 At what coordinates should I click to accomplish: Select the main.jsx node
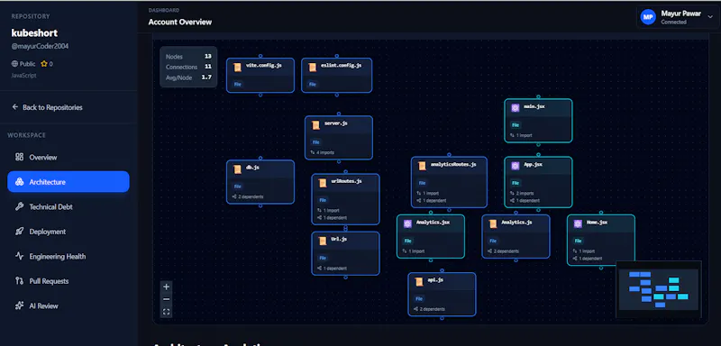click(538, 121)
